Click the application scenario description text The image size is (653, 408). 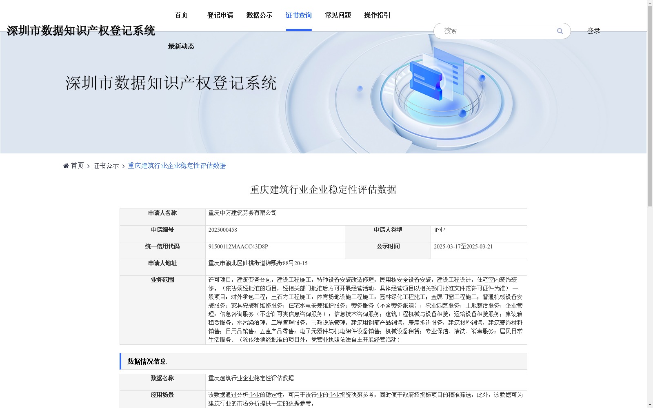366,399
